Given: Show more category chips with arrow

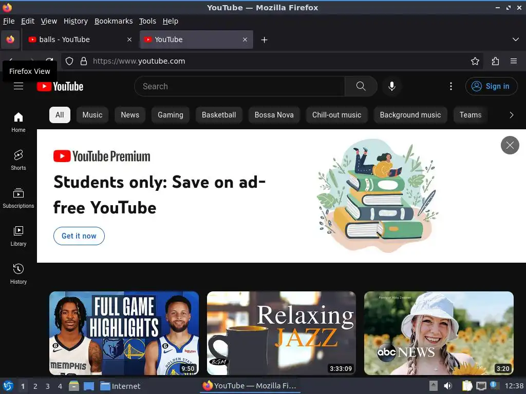Looking at the screenshot, I should 511,115.
